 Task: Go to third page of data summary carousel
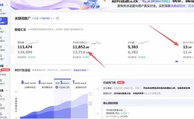coord(183,61)
